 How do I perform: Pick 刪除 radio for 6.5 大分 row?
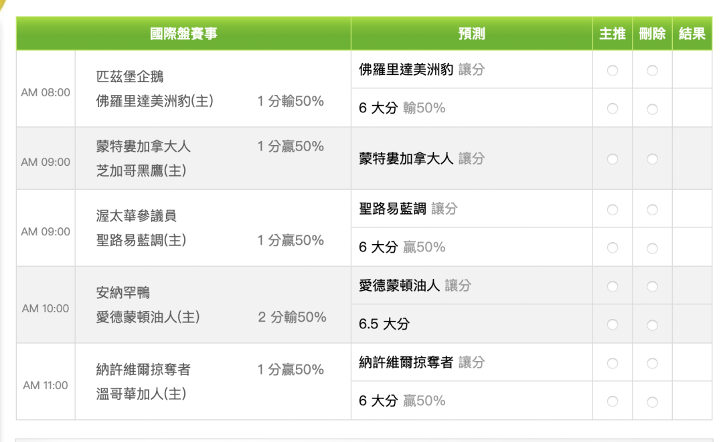point(652,324)
